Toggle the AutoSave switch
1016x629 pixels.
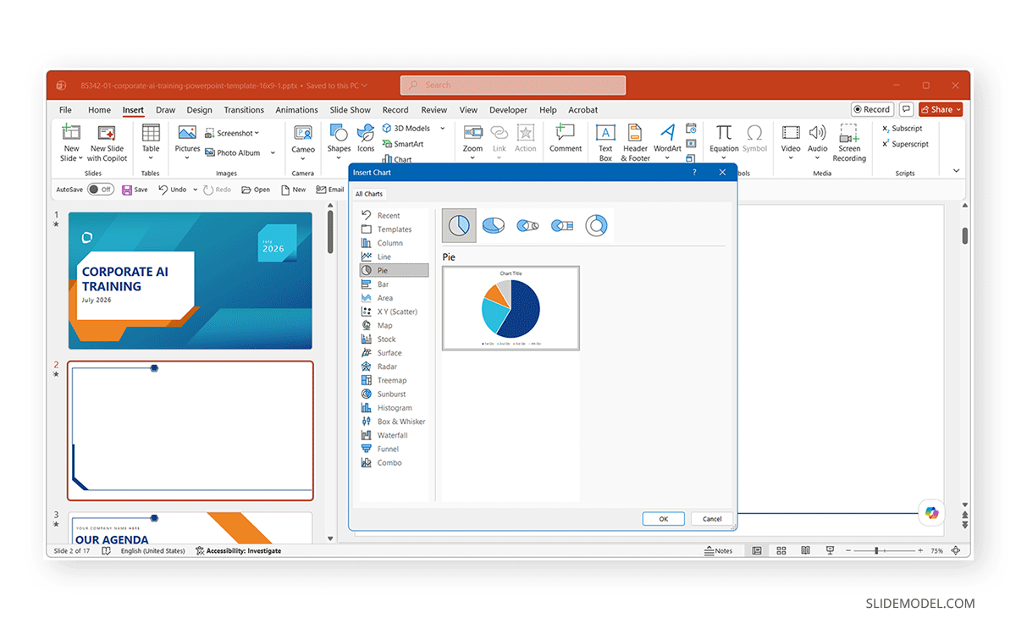point(101,190)
